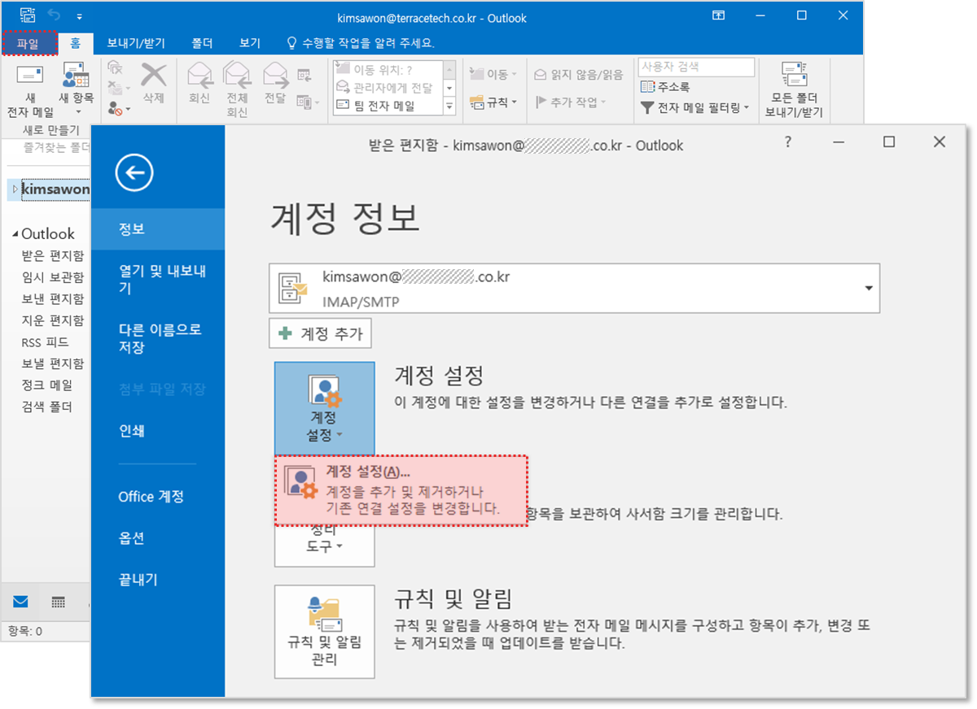This screenshot has height=709, width=977.
Task: Select the Inbox (받은 편지함) folder
Action: pos(52,255)
